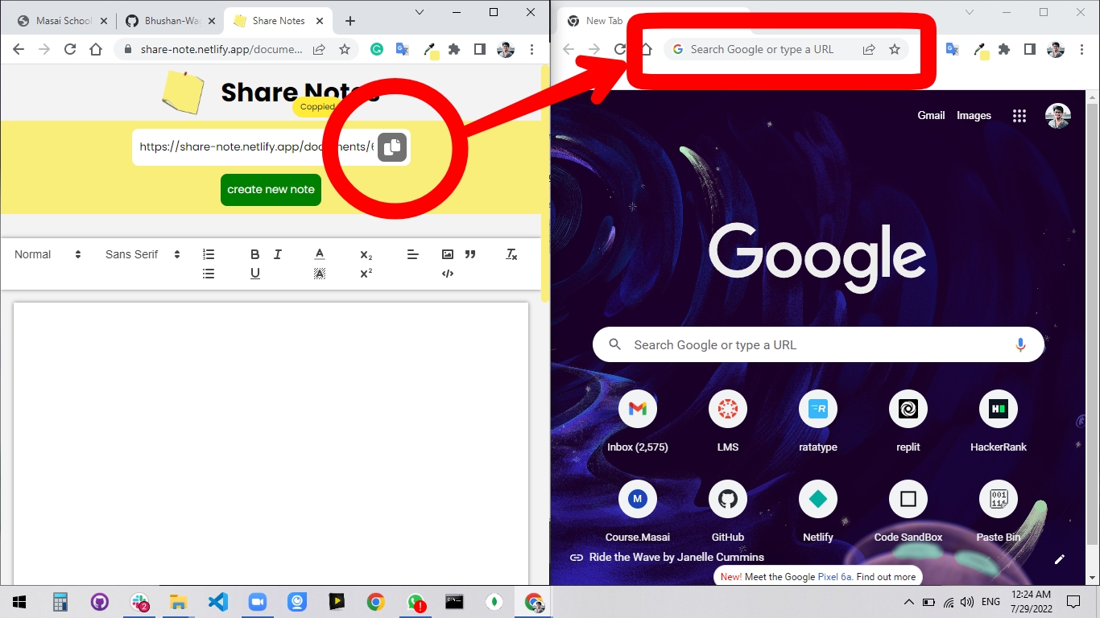Open the text color picker

click(x=320, y=254)
